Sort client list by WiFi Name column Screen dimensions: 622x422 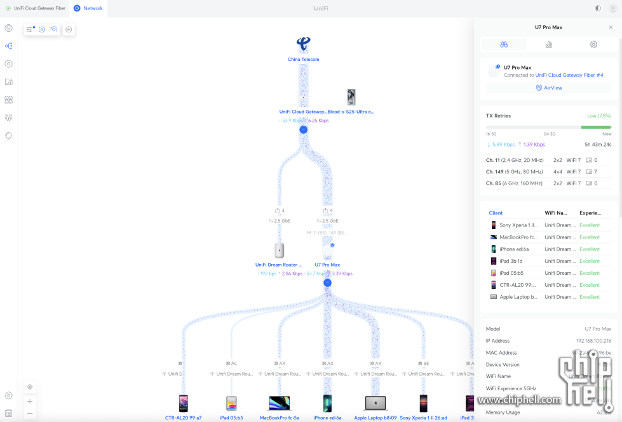[556, 213]
